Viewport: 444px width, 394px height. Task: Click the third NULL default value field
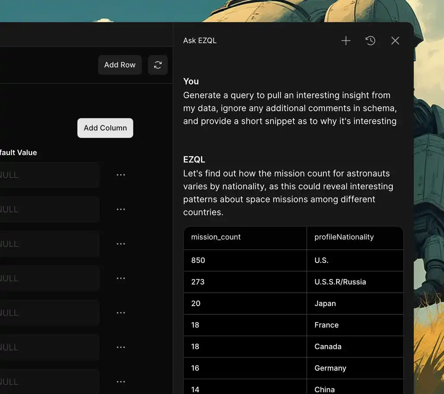coord(48,244)
